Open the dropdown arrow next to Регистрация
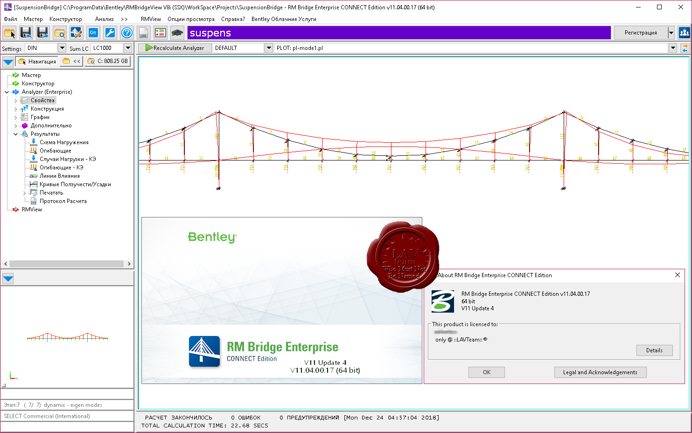The image size is (692, 433). click(x=671, y=33)
